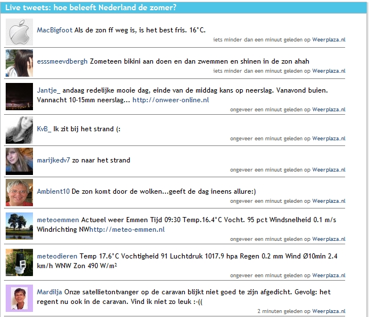This screenshot has height=317, width=369.
Task: Click meteodieren's weather station avatar
Action: coord(19,262)
